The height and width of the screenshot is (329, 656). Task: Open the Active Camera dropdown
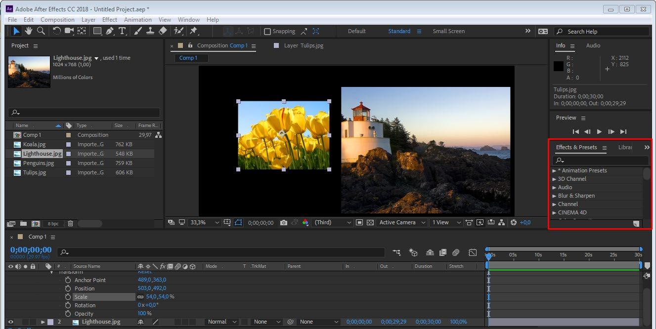point(401,223)
